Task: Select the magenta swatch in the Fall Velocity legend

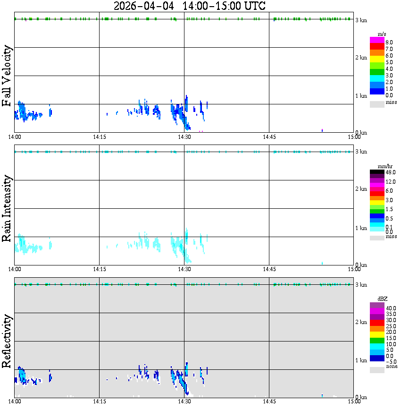Action: coord(377,40)
